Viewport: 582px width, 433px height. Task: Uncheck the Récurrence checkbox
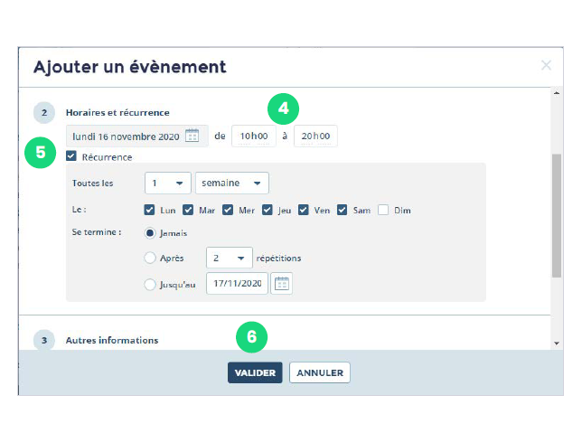(x=72, y=156)
